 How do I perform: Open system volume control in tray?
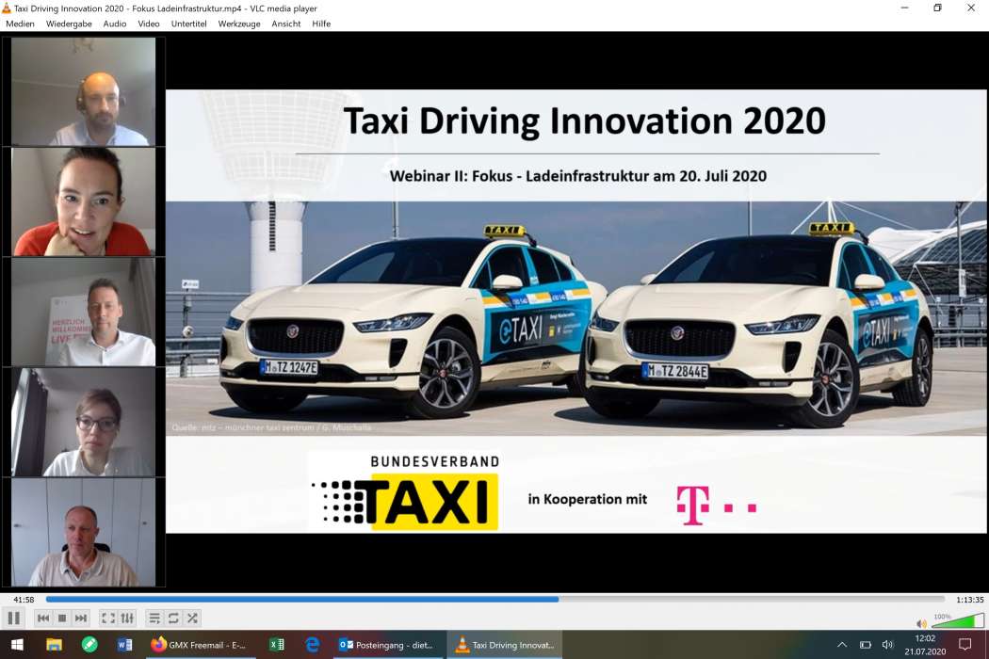[x=887, y=645]
